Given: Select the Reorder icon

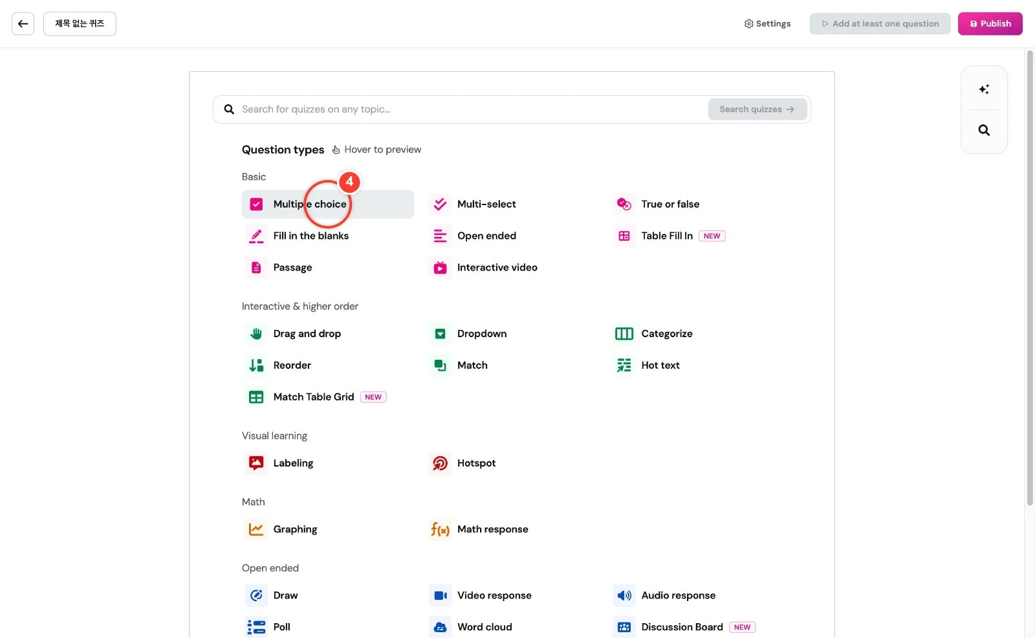Looking at the screenshot, I should coord(256,366).
